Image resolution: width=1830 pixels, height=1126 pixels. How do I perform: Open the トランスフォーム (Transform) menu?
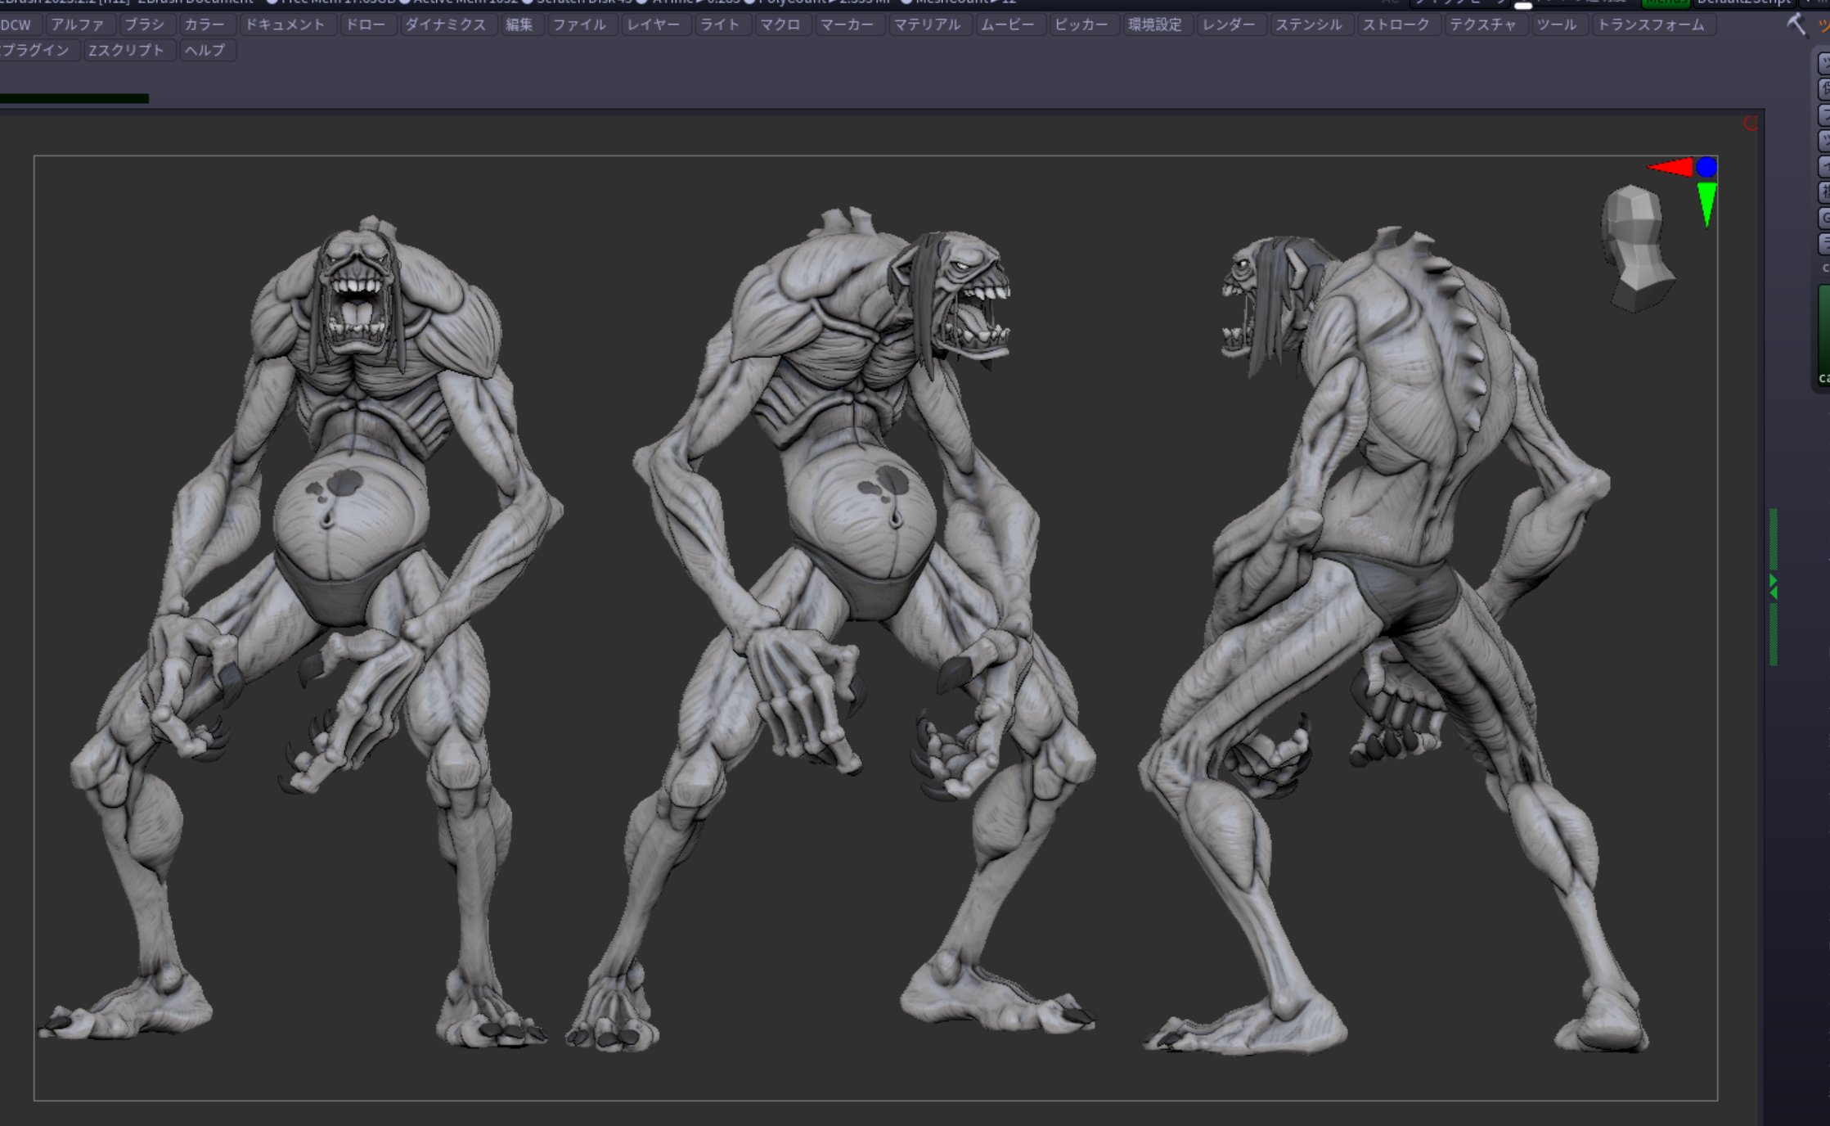coord(1651,25)
